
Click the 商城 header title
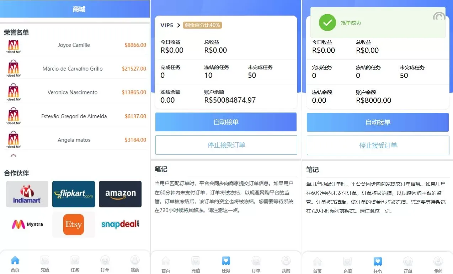79,9
